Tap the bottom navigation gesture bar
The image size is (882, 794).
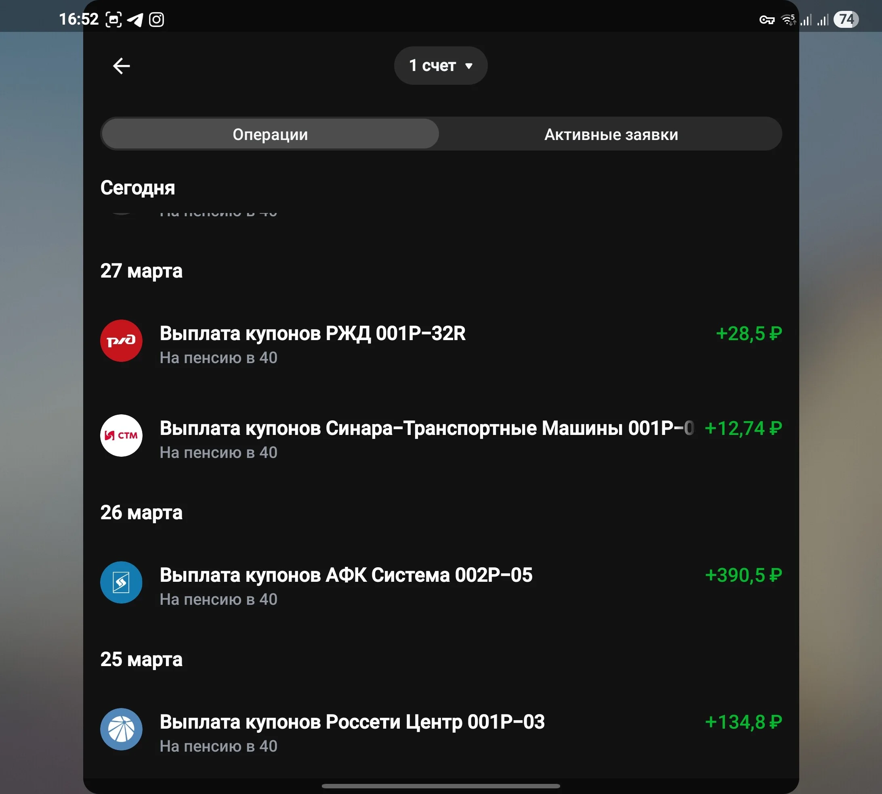pyautogui.click(x=441, y=786)
